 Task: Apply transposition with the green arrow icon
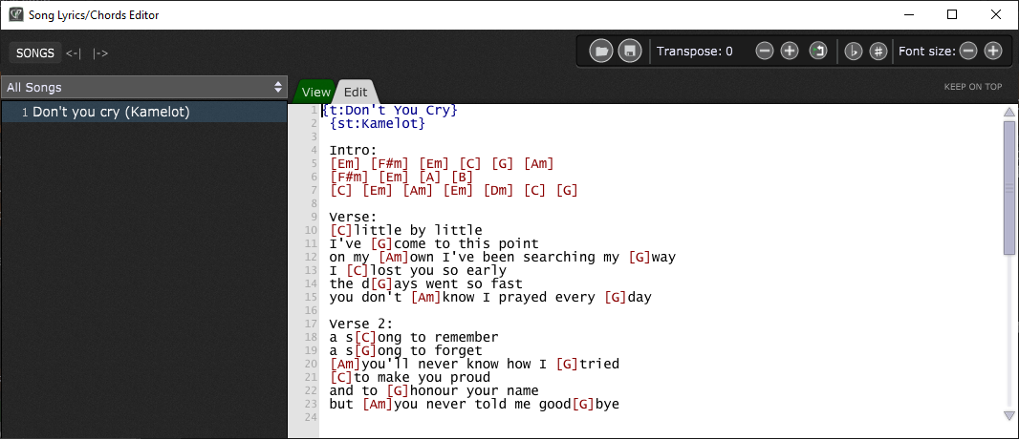818,52
